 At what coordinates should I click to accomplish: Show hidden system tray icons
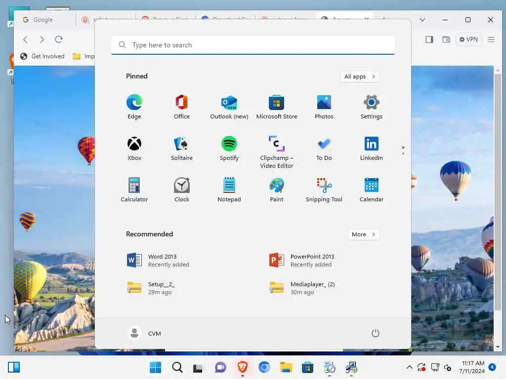click(x=409, y=367)
